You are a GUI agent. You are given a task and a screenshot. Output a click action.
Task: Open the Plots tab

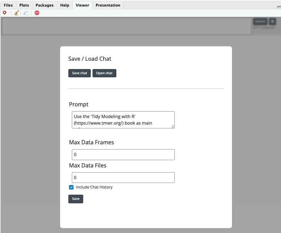coord(24,5)
